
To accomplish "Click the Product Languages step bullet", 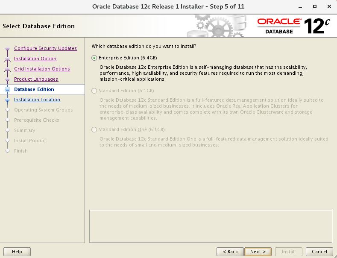I will pyautogui.click(x=8, y=79).
